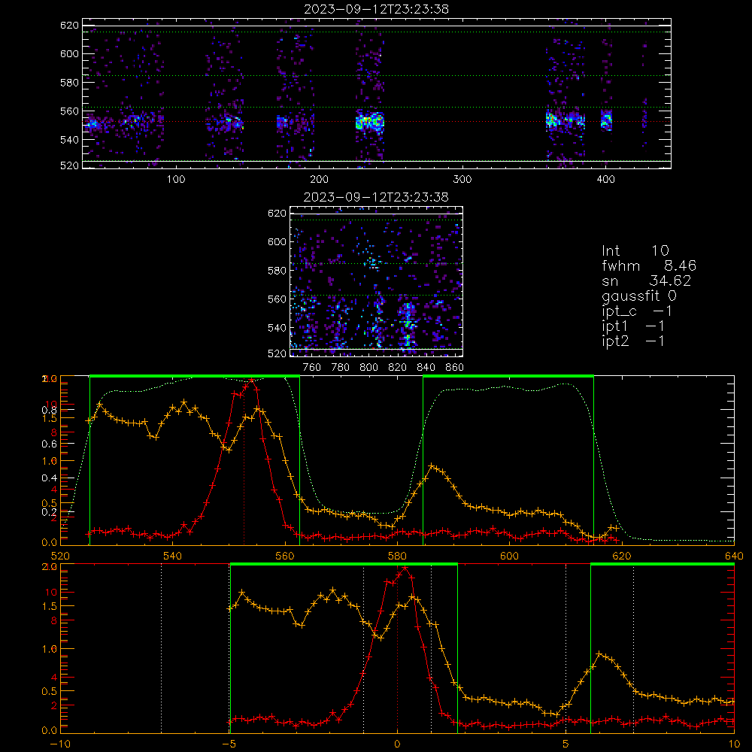
Task: Select the 'ipt2 -1' readout
Action: click(x=633, y=341)
